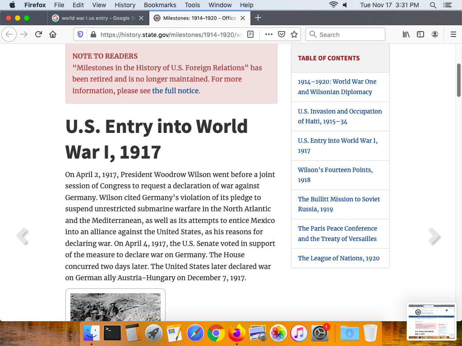The image size is (462, 346).
Task: Click the page vertical scrollbar
Action: point(459,80)
